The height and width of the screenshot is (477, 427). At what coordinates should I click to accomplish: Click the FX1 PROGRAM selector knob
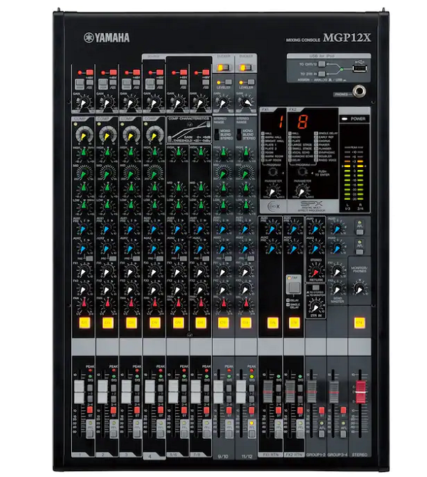pos(273,172)
